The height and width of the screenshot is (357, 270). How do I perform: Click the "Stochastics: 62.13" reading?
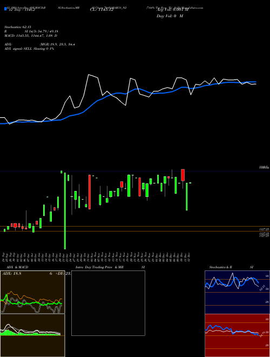click(x=17, y=27)
